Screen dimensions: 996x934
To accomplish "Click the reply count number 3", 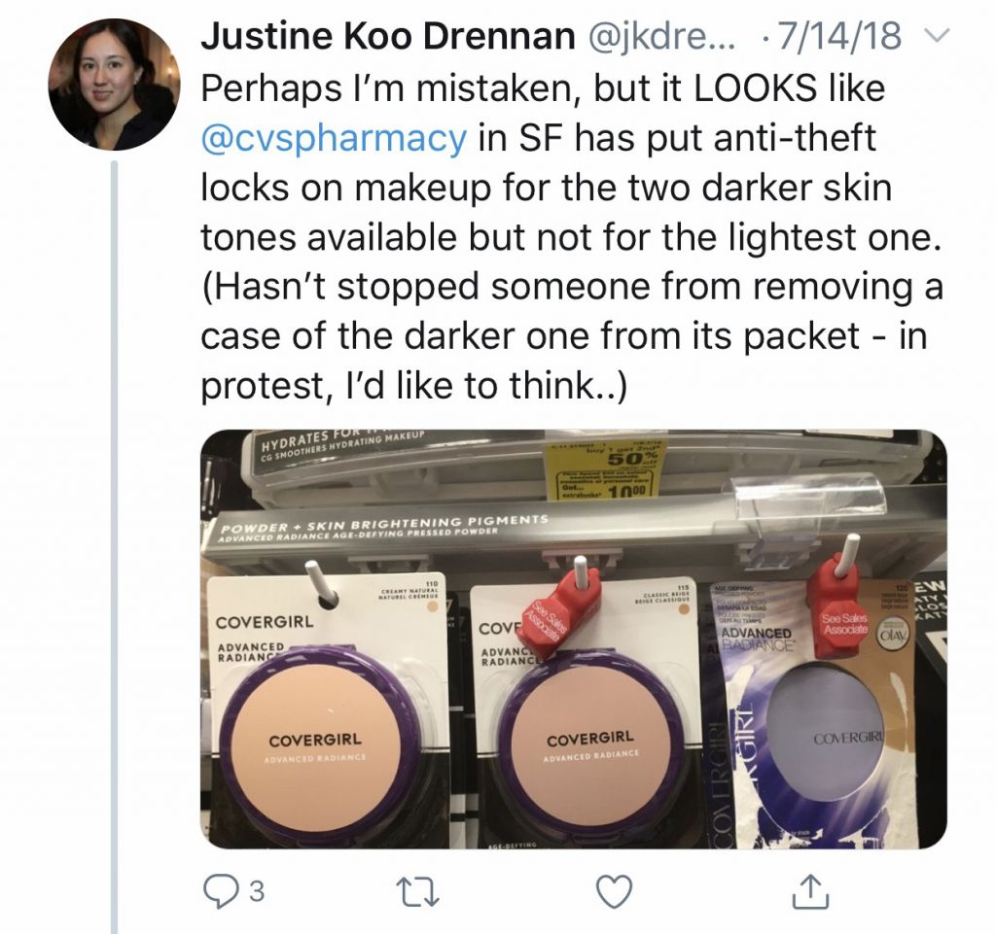I will coord(256,892).
